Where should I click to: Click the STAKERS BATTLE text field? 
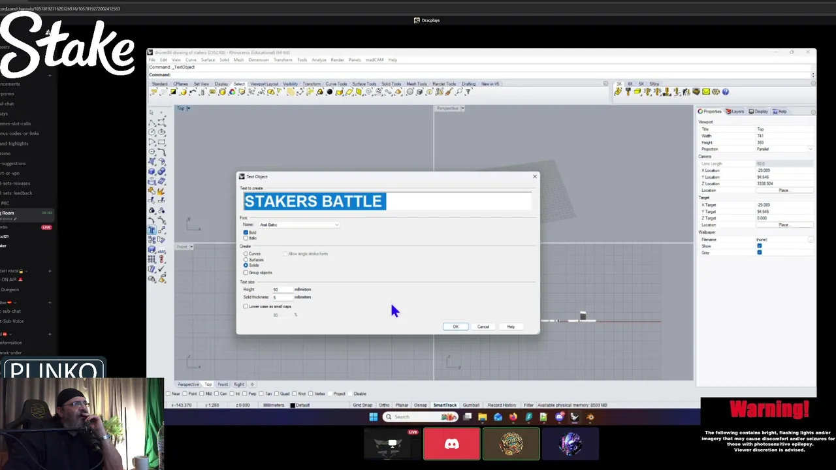tap(388, 201)
